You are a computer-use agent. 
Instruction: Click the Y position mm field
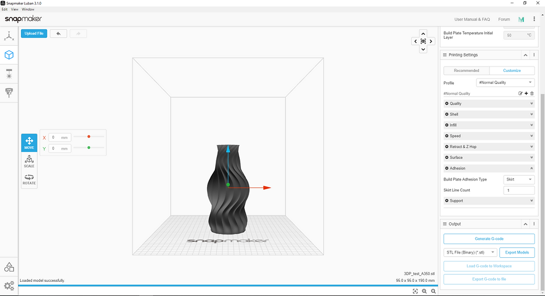(60, 148)
